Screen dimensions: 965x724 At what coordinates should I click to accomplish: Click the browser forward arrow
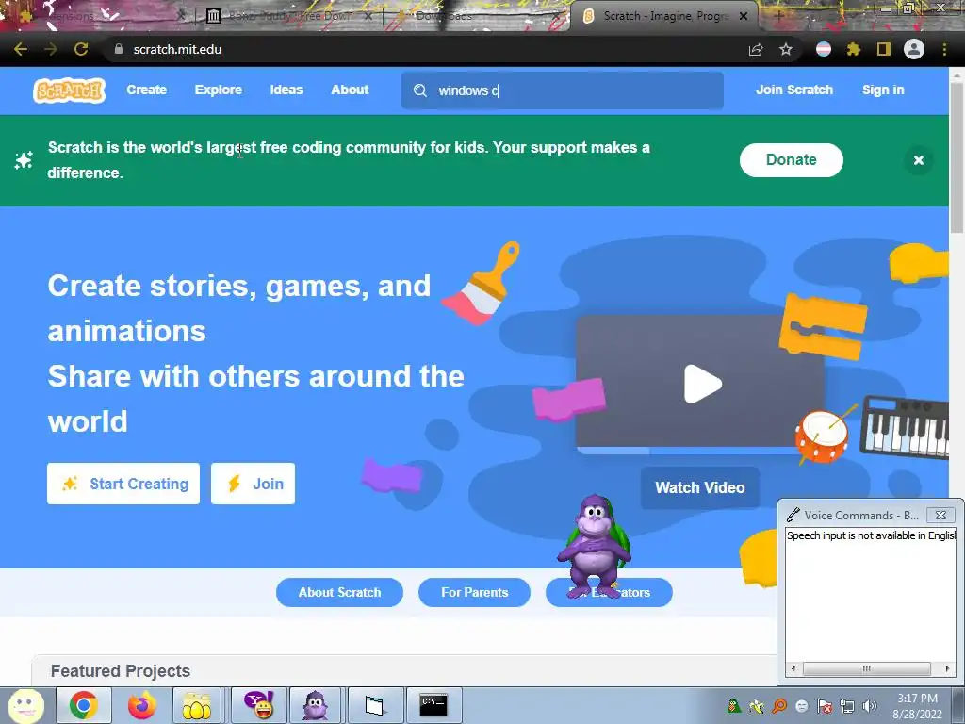[x=51, y=49]
